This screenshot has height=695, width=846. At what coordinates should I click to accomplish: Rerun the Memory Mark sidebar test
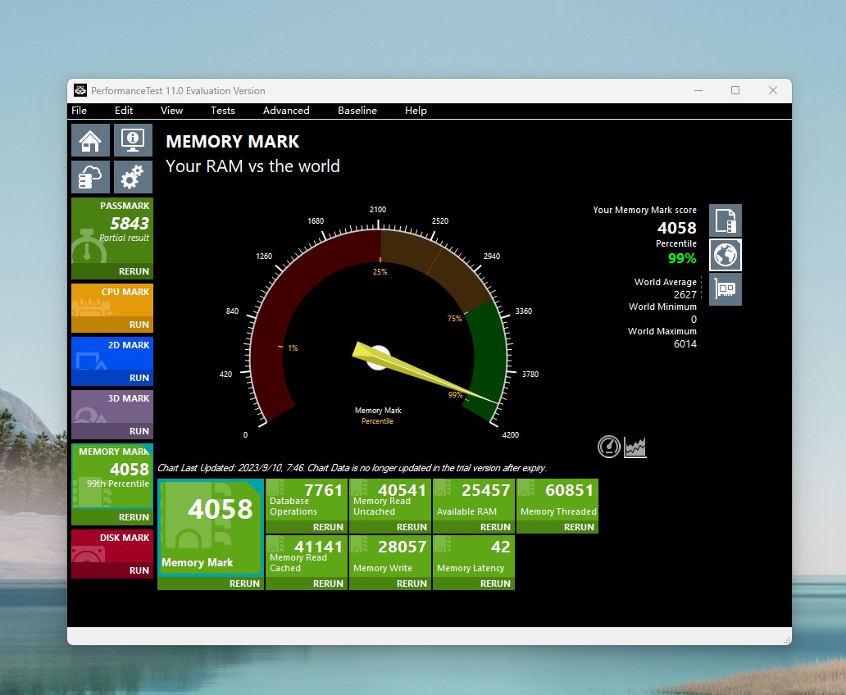(x=112, y=517)
